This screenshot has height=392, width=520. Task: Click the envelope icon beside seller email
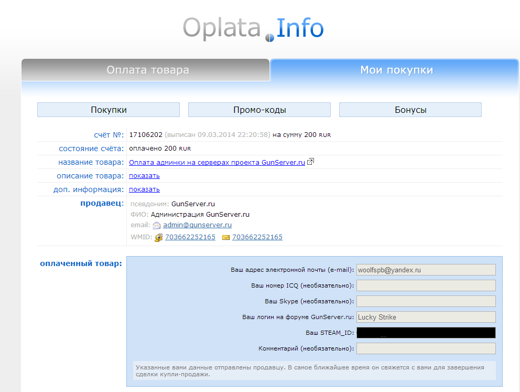(x=156, y=225)
